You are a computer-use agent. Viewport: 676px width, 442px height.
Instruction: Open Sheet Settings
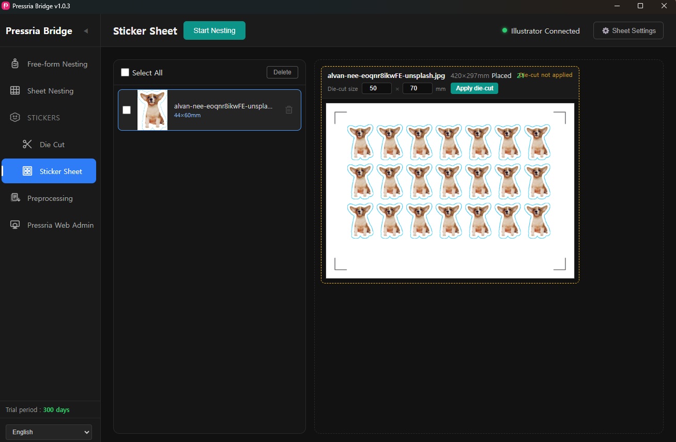[628, 31]
